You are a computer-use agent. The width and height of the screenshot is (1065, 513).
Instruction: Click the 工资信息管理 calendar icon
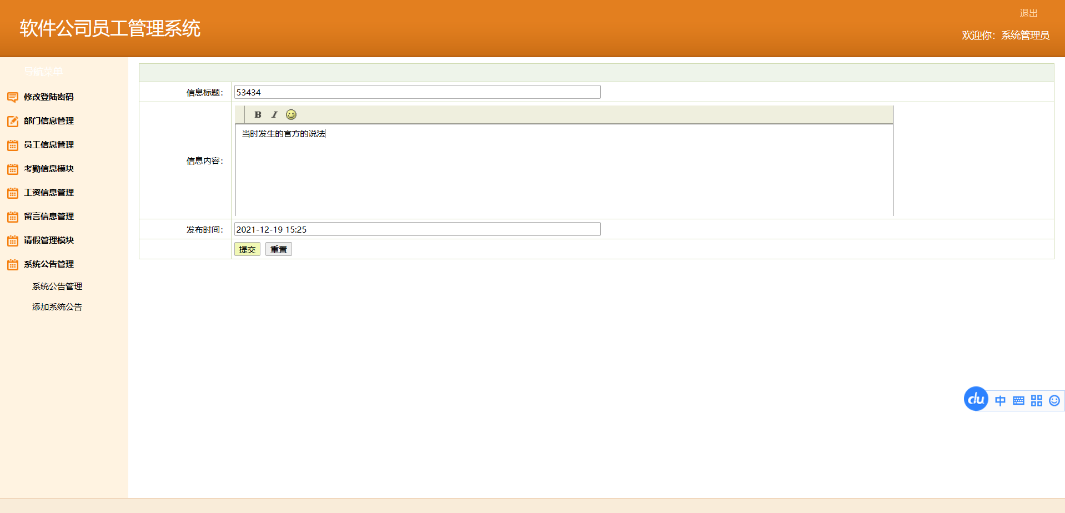coord(13,193)
